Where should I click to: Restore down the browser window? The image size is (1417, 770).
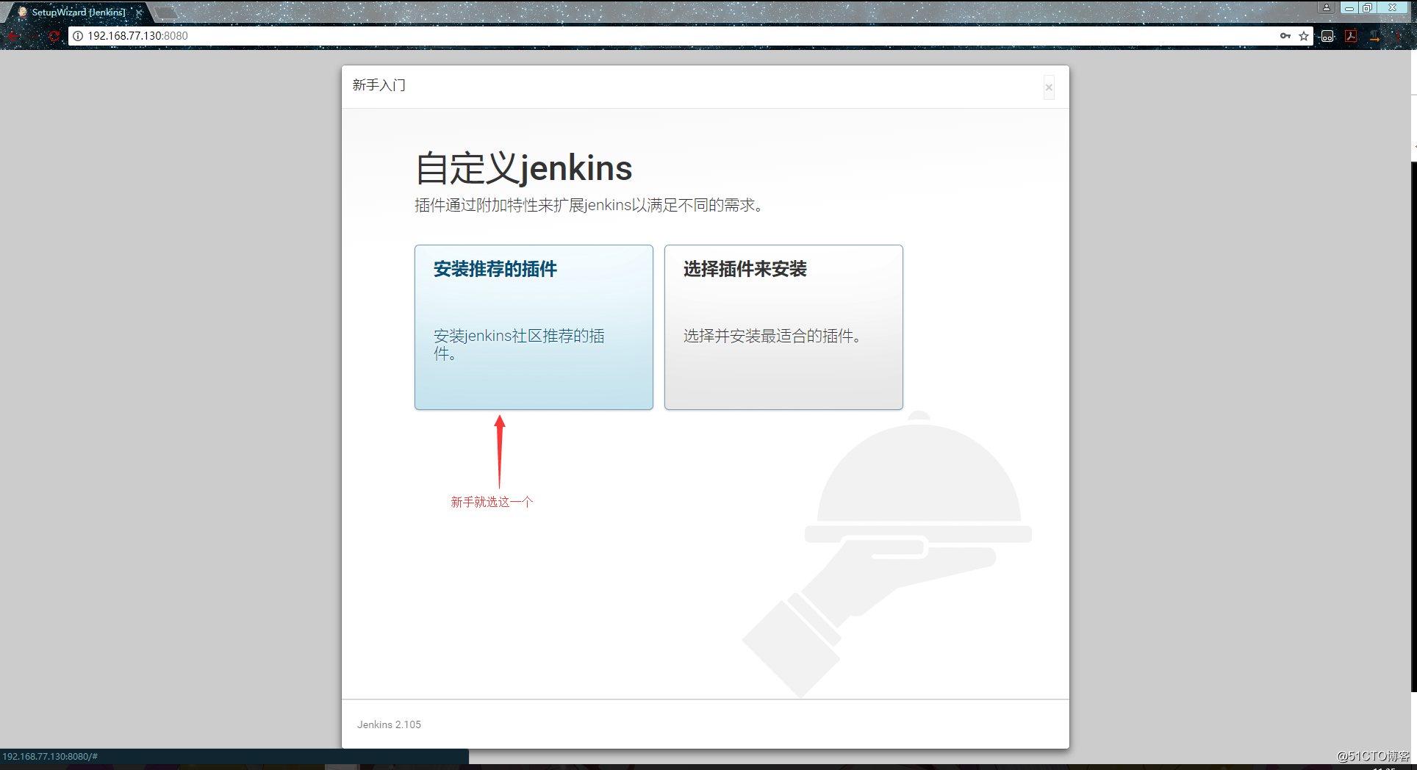coord(1367,7)
